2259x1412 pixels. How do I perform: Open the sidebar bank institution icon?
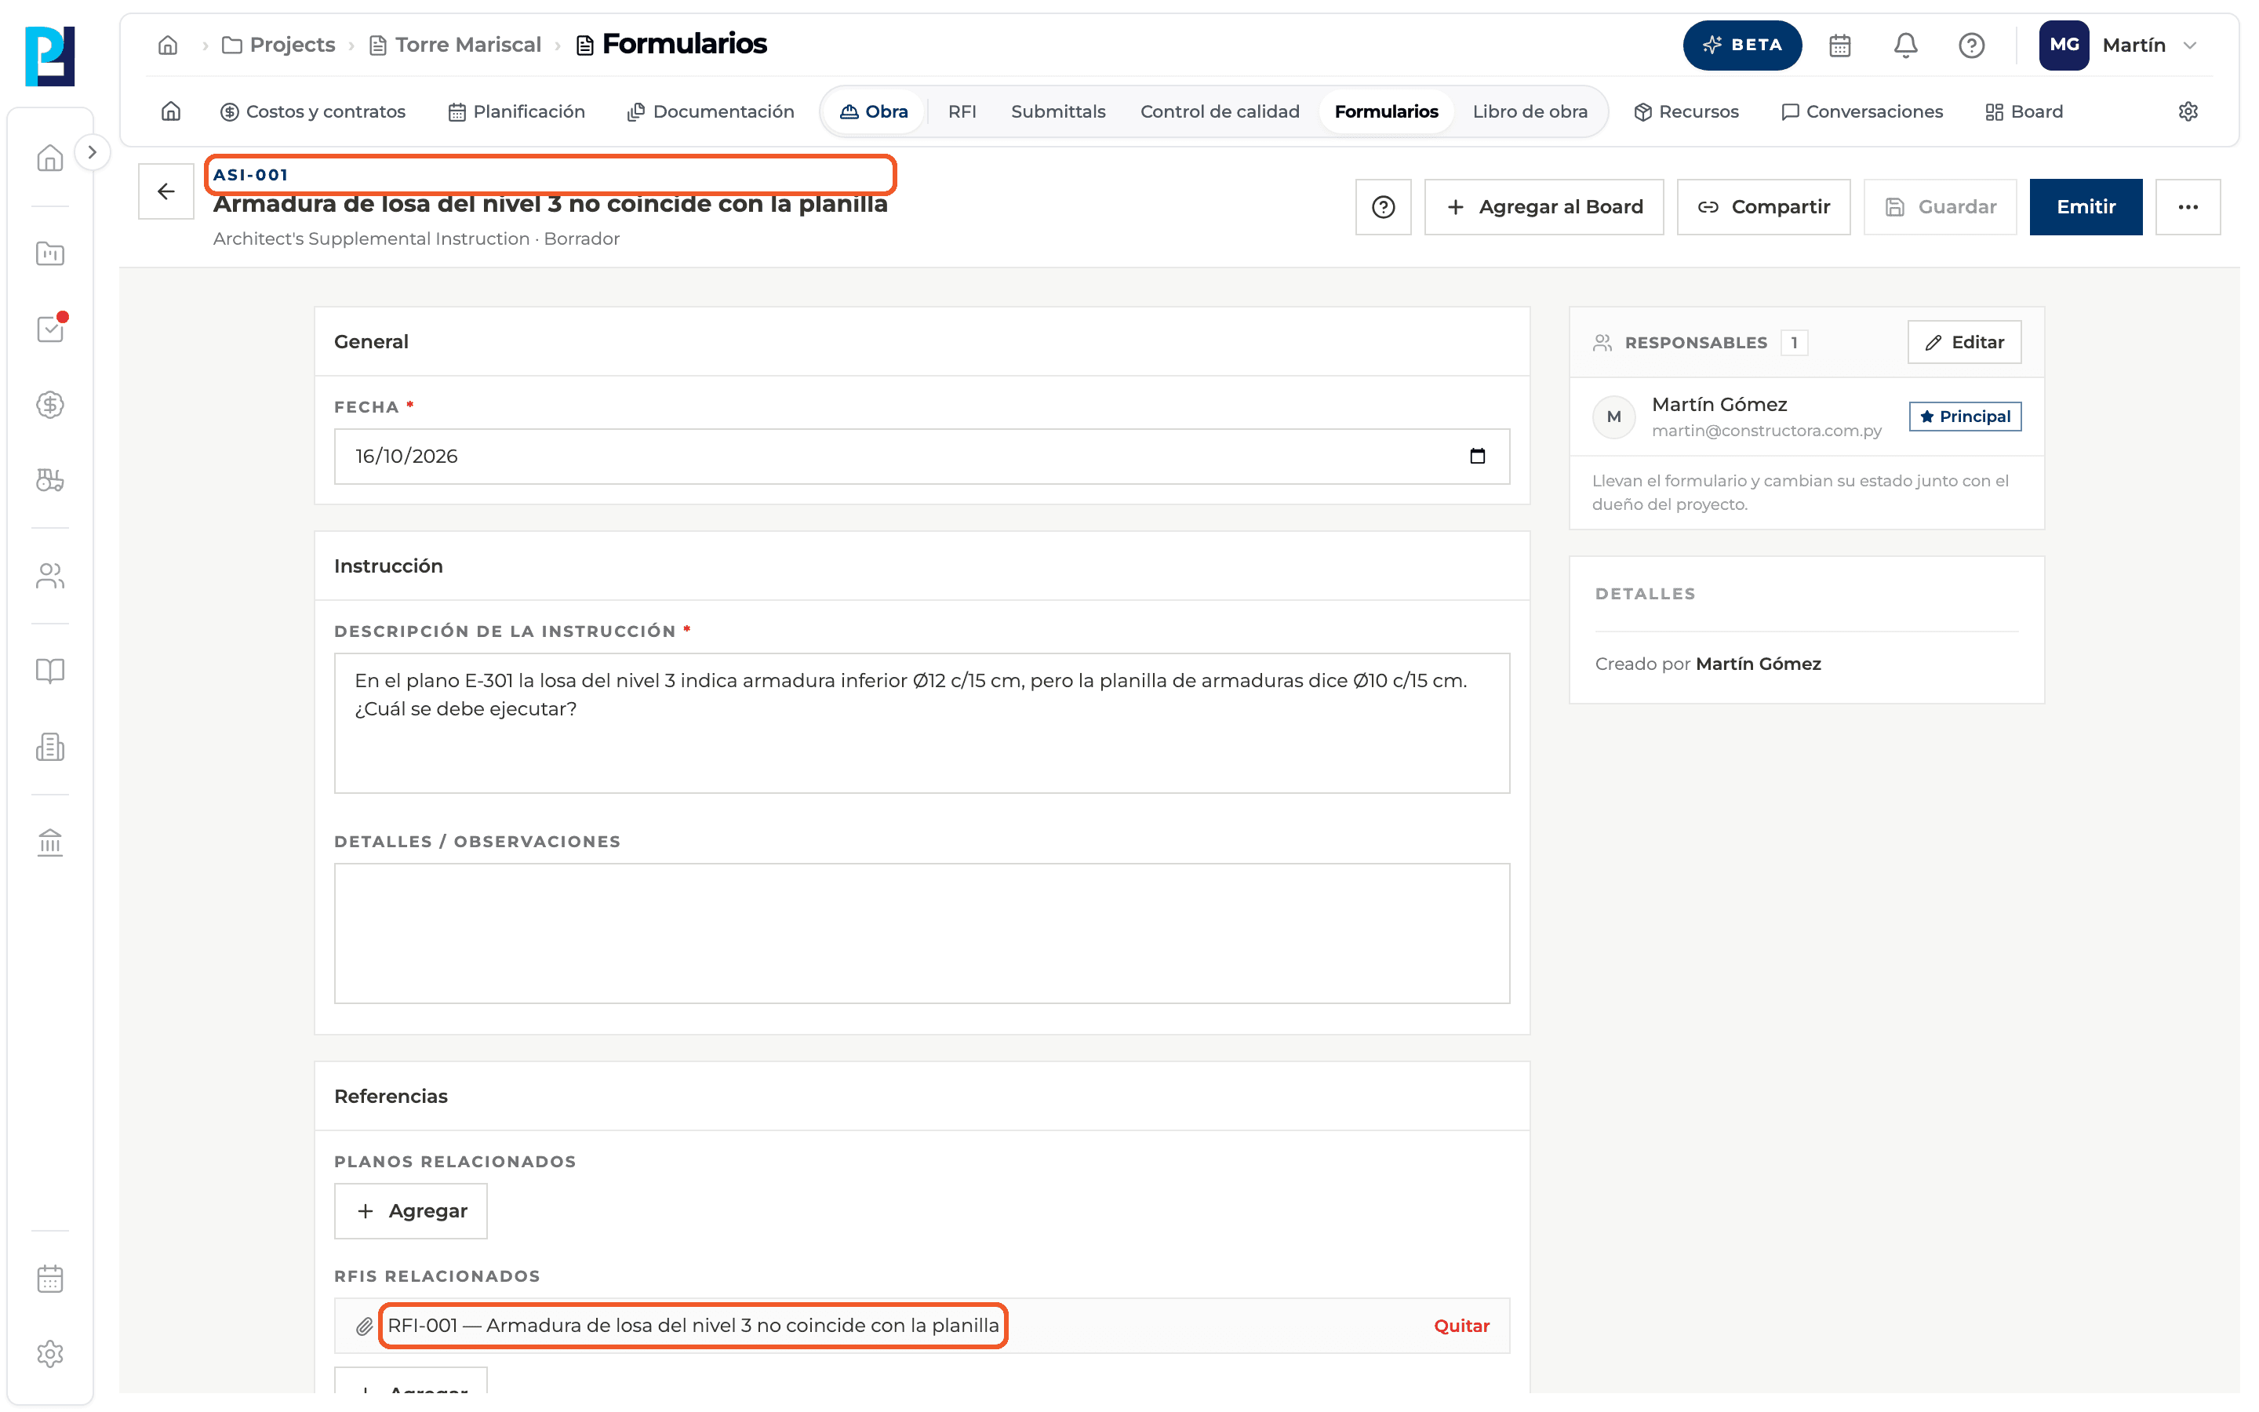coord(49,842)
